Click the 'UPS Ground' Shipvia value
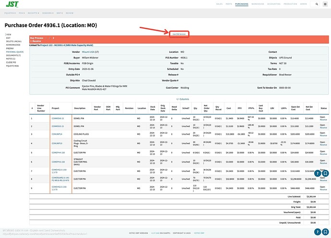Screen dimensions: 331x238 pyautogui.click(x=285, y=57)
